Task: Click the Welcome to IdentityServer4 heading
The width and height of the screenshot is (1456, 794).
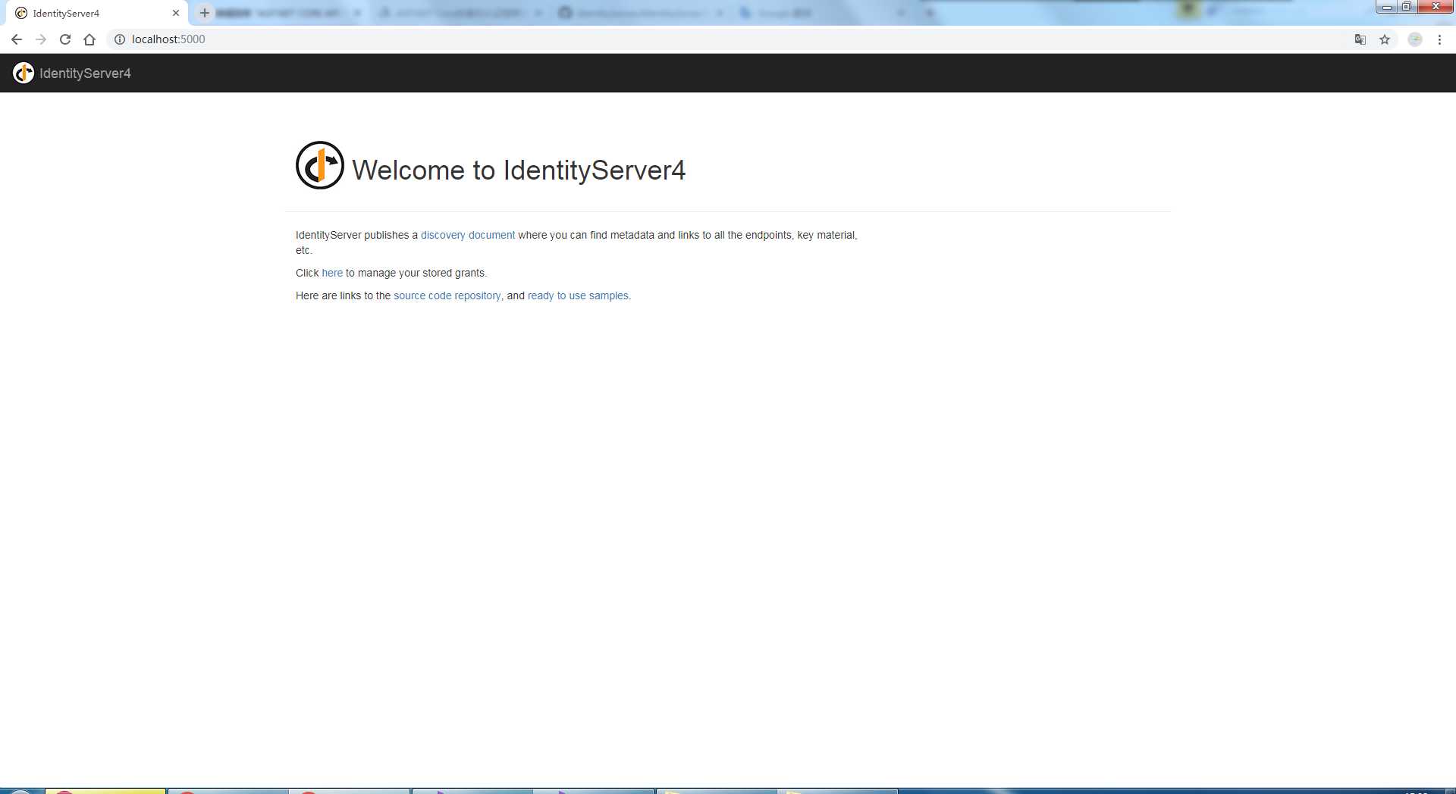Action: click(x=519, y=170)
